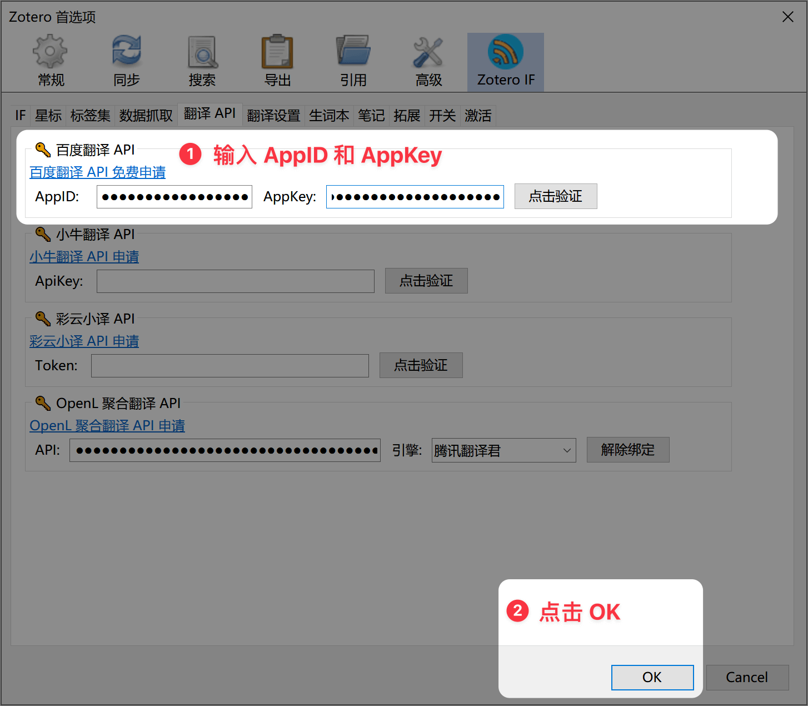Viewport: 808px width, 706px height.
Task: Click 点击验证 next to ApiKey field
Action: pyautogui.click(x=426, y=281)
